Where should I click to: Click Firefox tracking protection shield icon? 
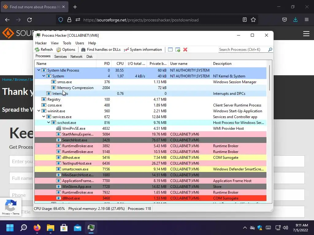pos(61,20)
